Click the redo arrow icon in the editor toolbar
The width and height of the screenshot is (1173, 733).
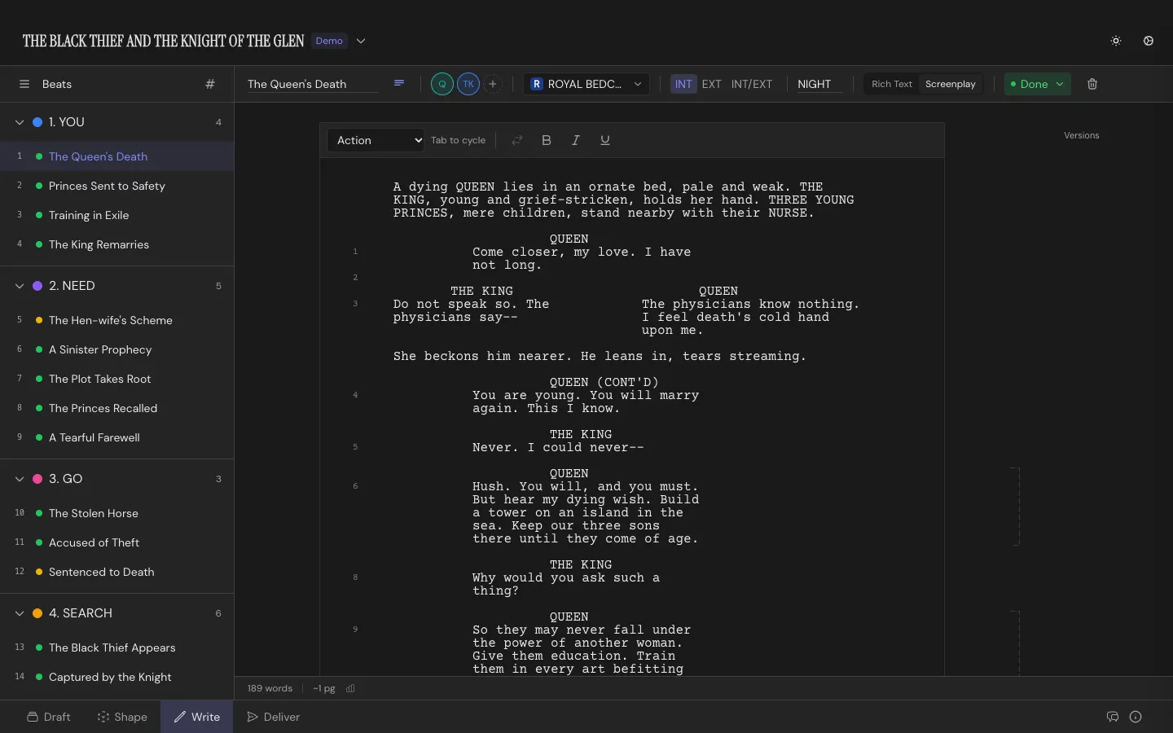[x=517, y=140]
